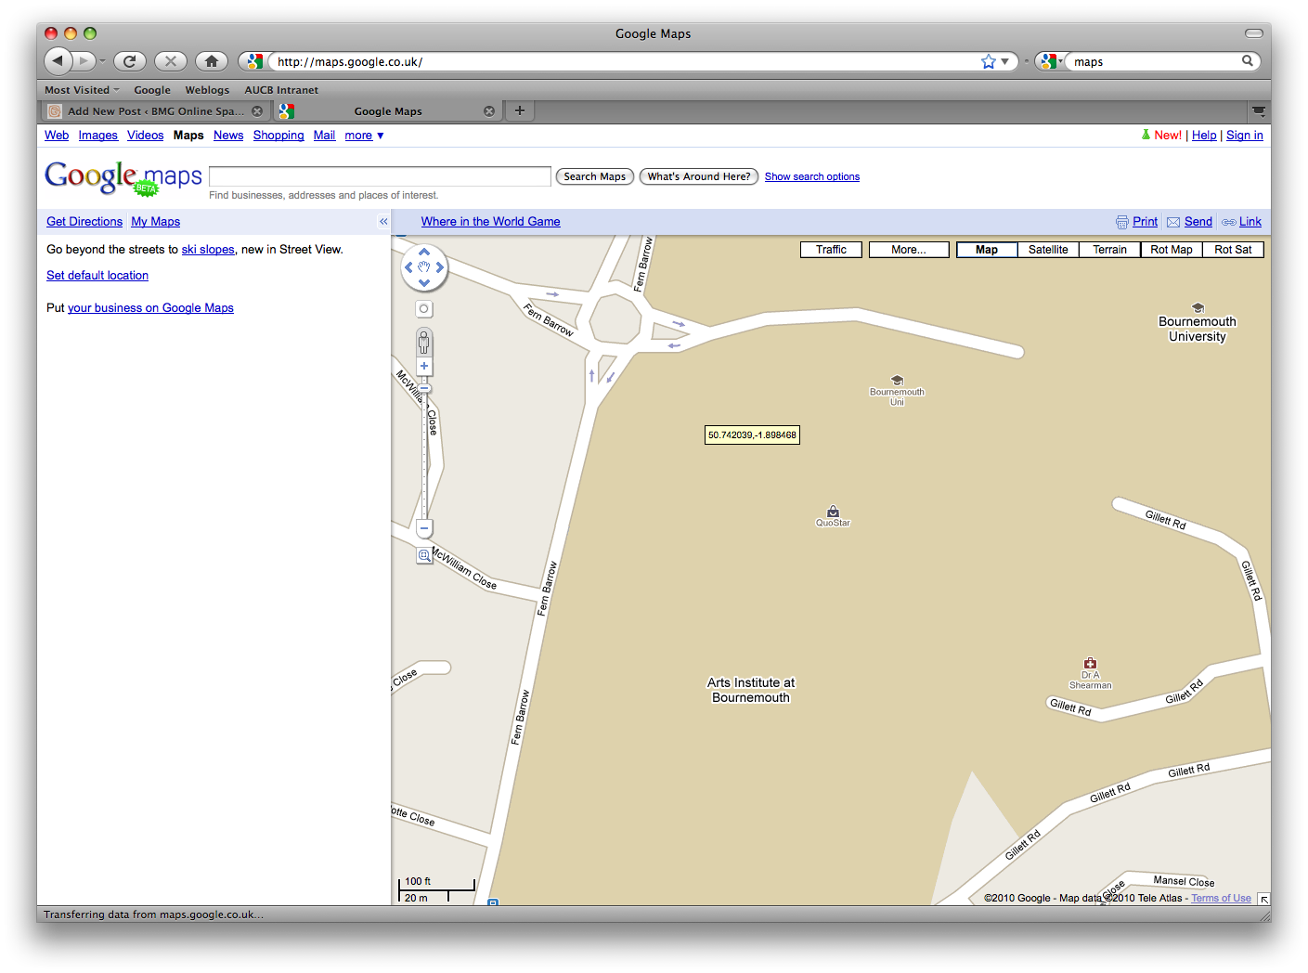Screen dimensions: 1308x973
Task: Click the Send envelope icon
Action: (1173, 222)
